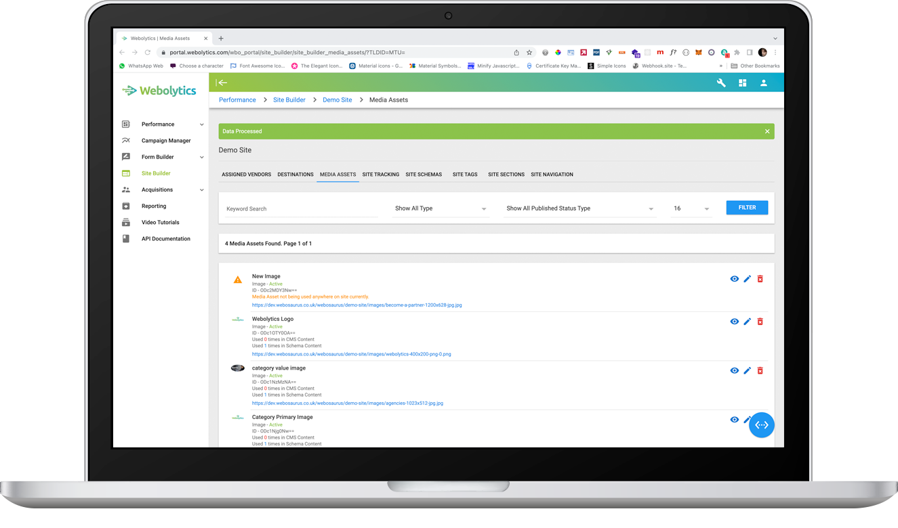The width and height of the screenshot is (898, 528).
Task: View the Category Primary Image with eye icon
Action: pyautogui.click(x=735, y=420)
